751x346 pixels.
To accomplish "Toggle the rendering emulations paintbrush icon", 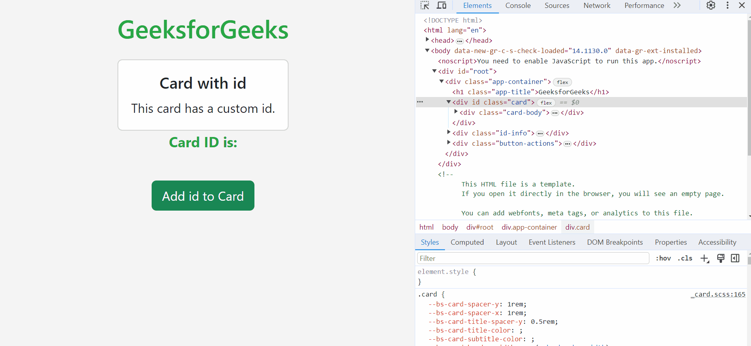I will [720, 259].
